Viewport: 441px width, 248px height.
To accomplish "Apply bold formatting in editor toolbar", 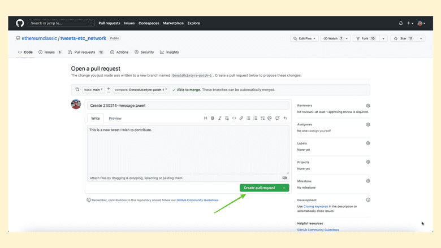I will pos(213,118).
